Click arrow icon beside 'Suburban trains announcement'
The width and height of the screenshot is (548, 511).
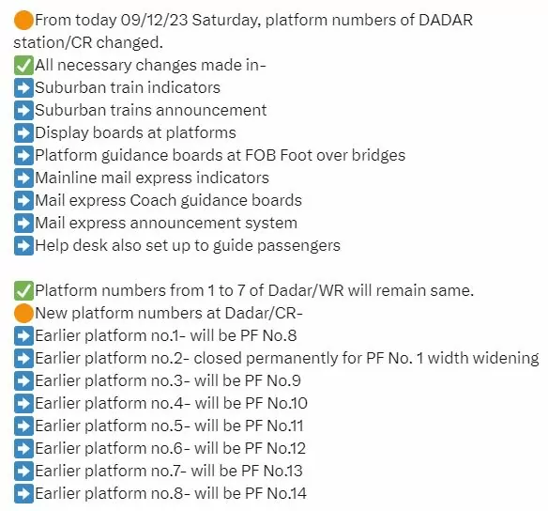tap(23, 111)
